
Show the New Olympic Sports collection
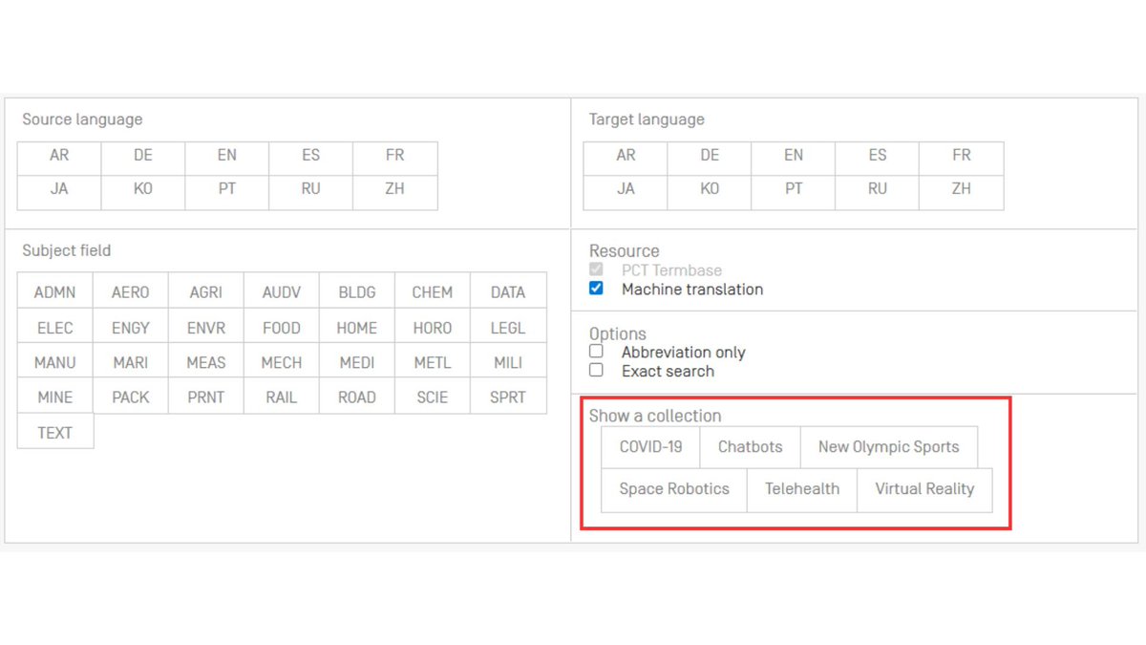[x=888, y=446]
